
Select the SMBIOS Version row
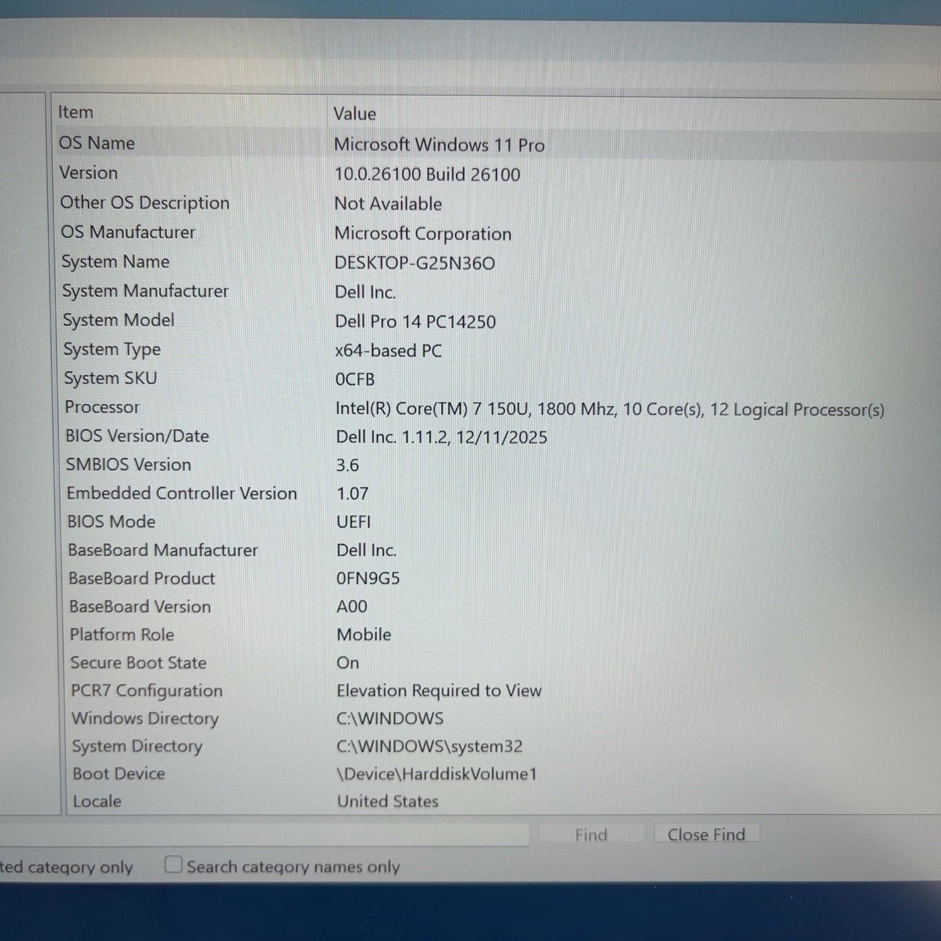[x=129, y=465]
